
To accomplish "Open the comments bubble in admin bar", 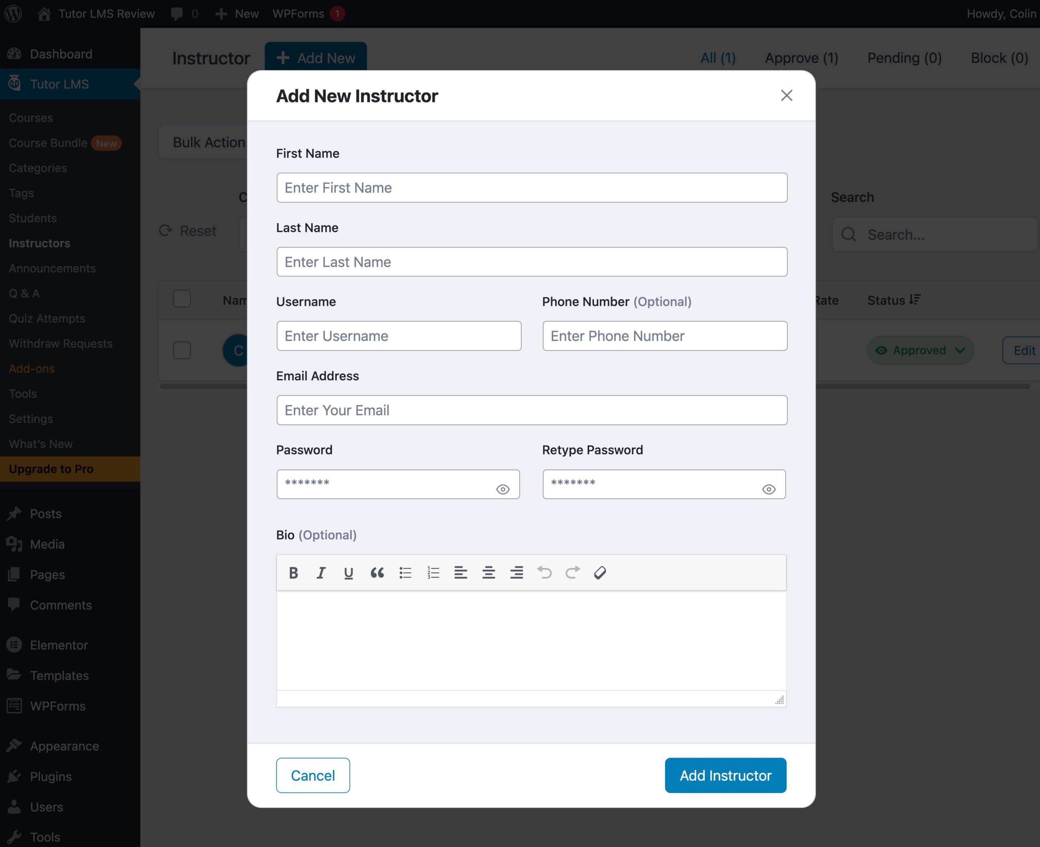I will (x=184, y=14).
